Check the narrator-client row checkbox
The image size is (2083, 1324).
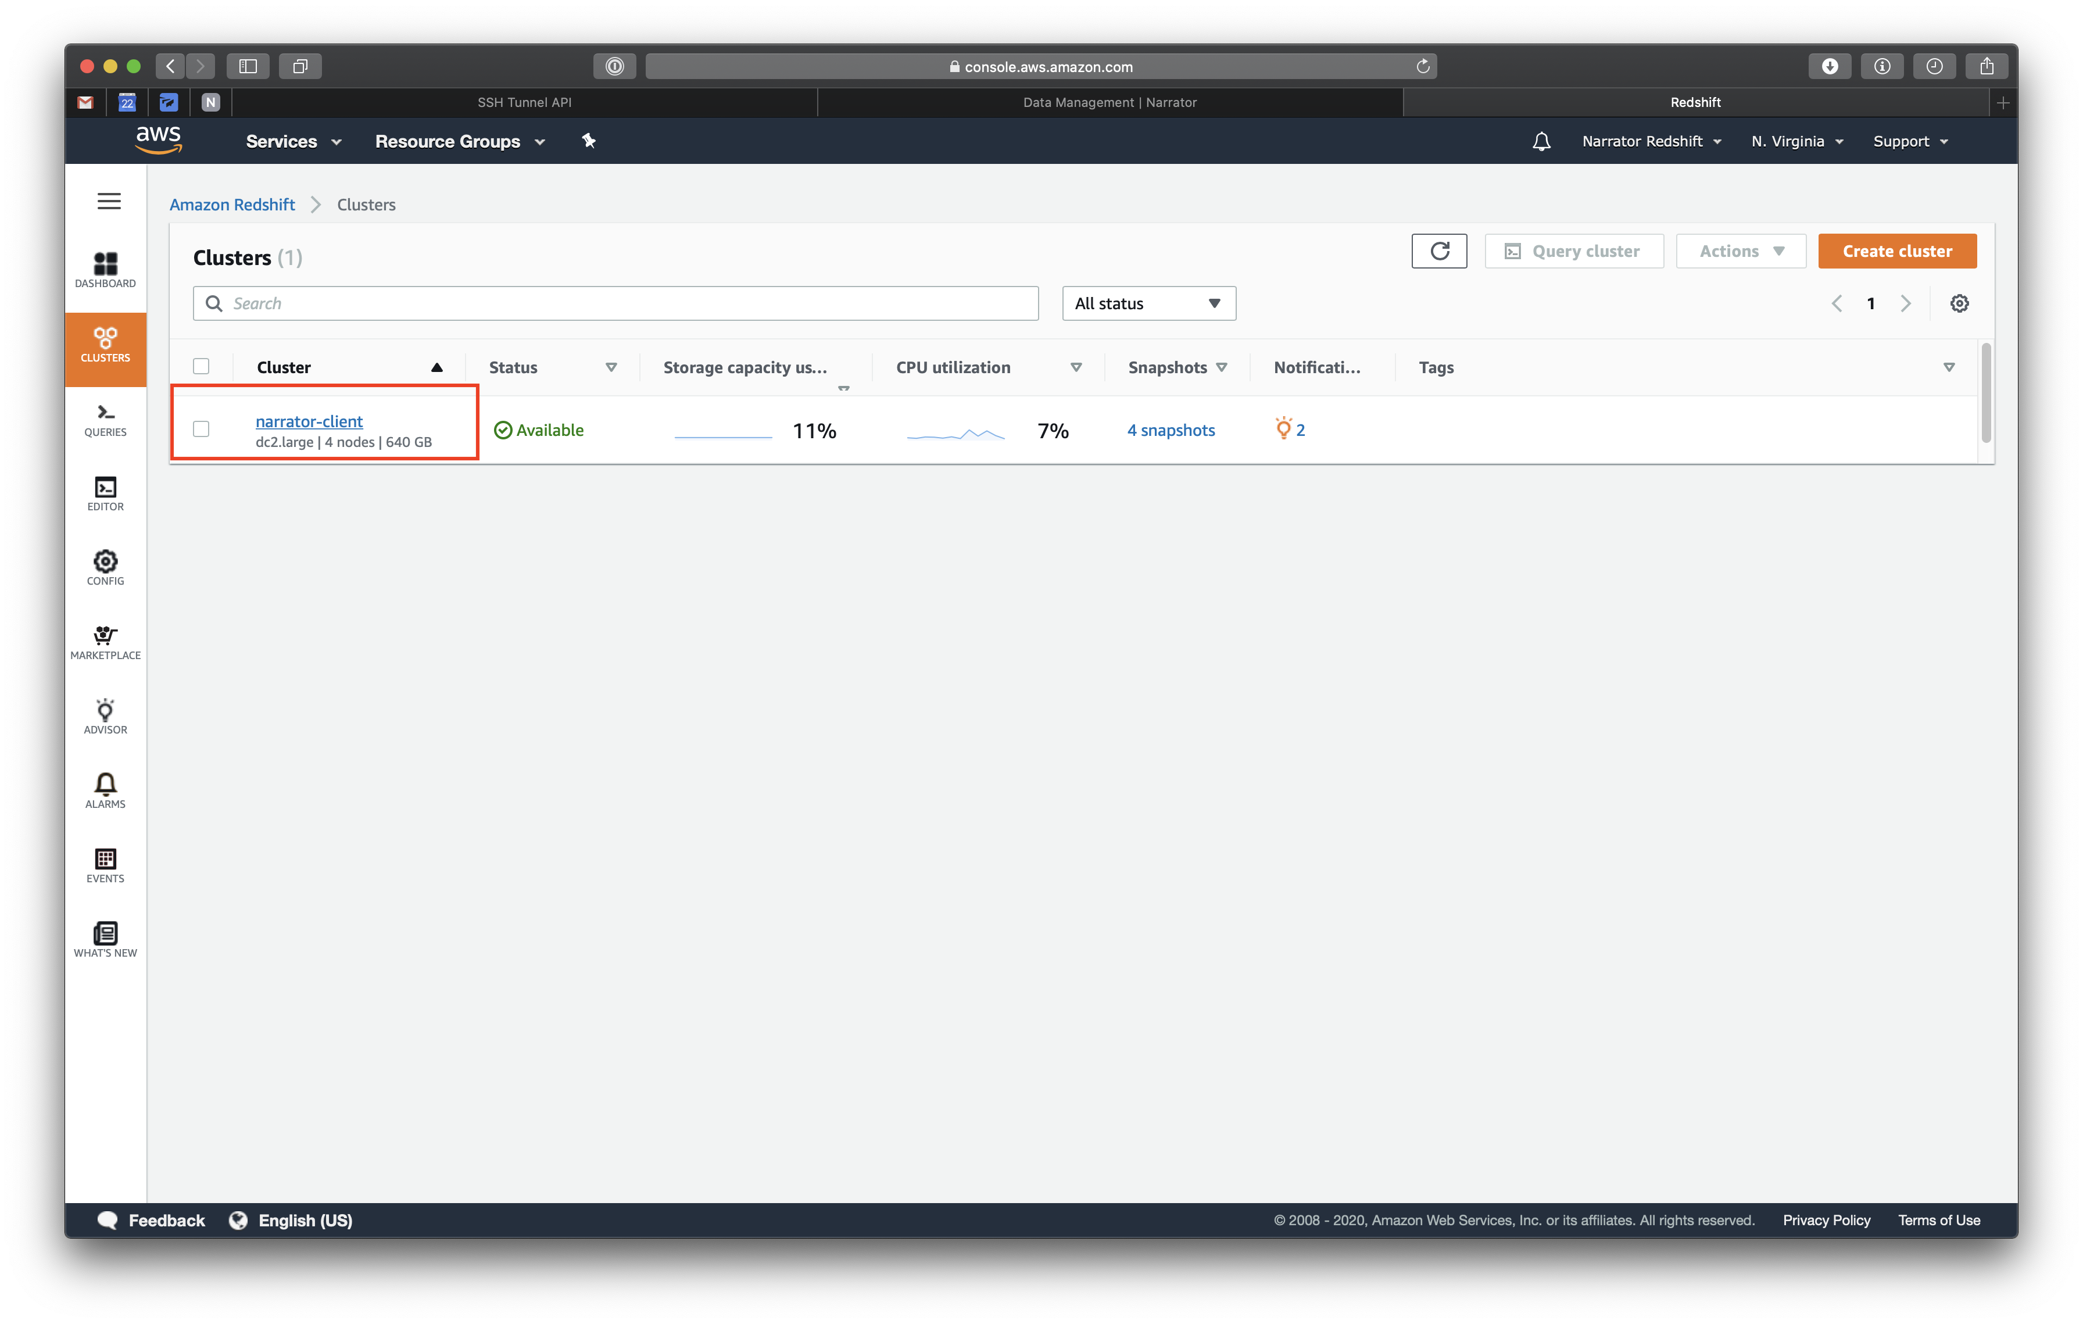[202, 429]
